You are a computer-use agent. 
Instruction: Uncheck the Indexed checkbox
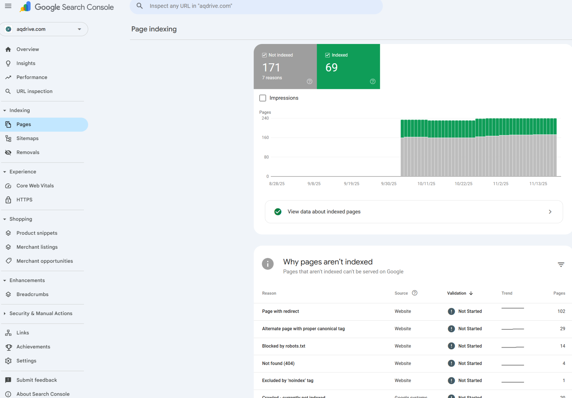click(x=327, y=55)
